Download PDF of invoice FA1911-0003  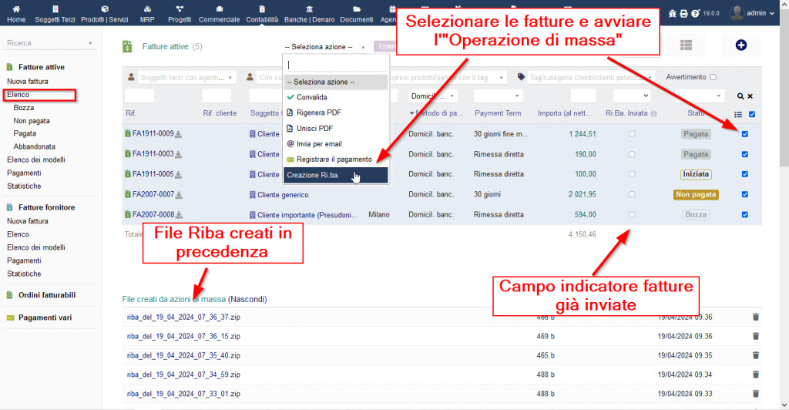[178, 154]
